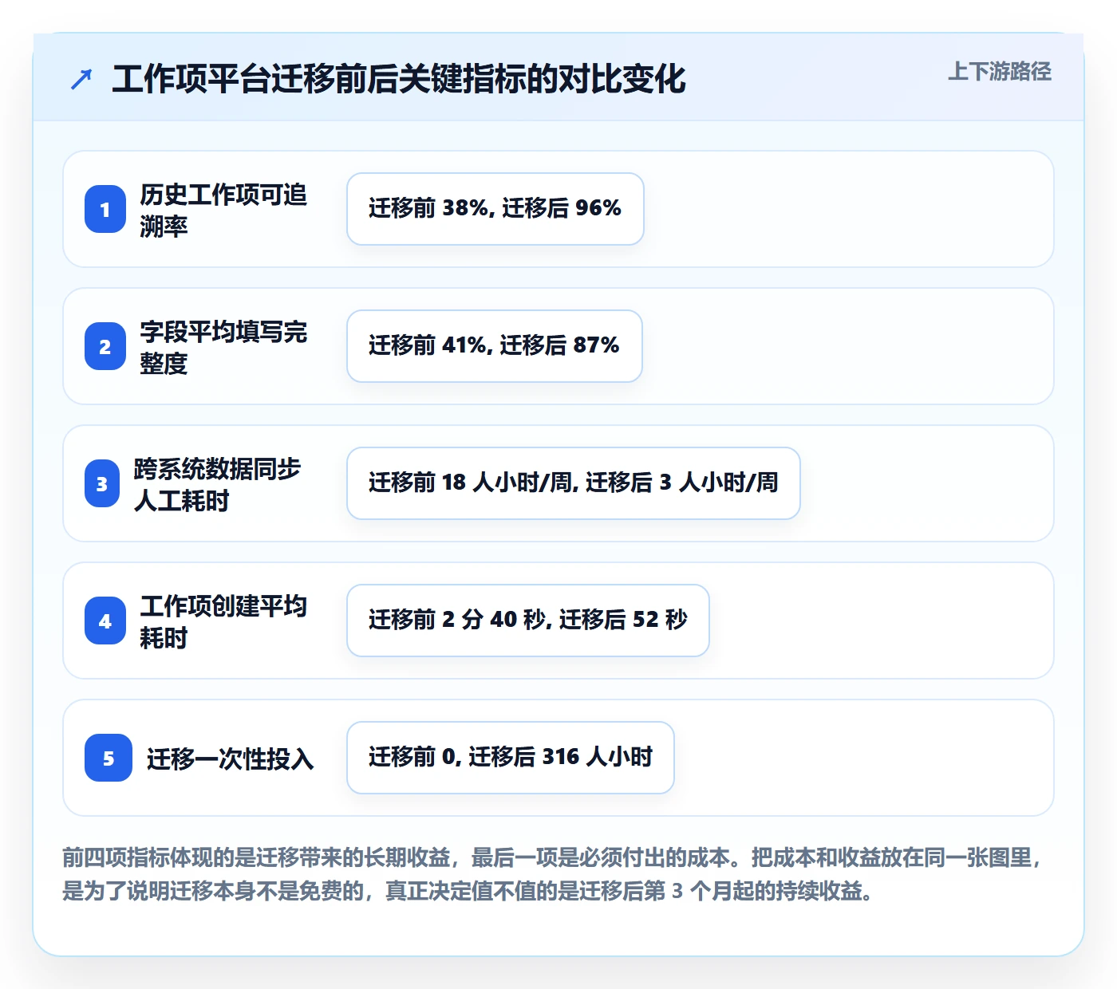Click the title 工作项平台迁移前后关键指标的对比变化
This screenshot has width=1117, height=989.
tap(399, 79)
